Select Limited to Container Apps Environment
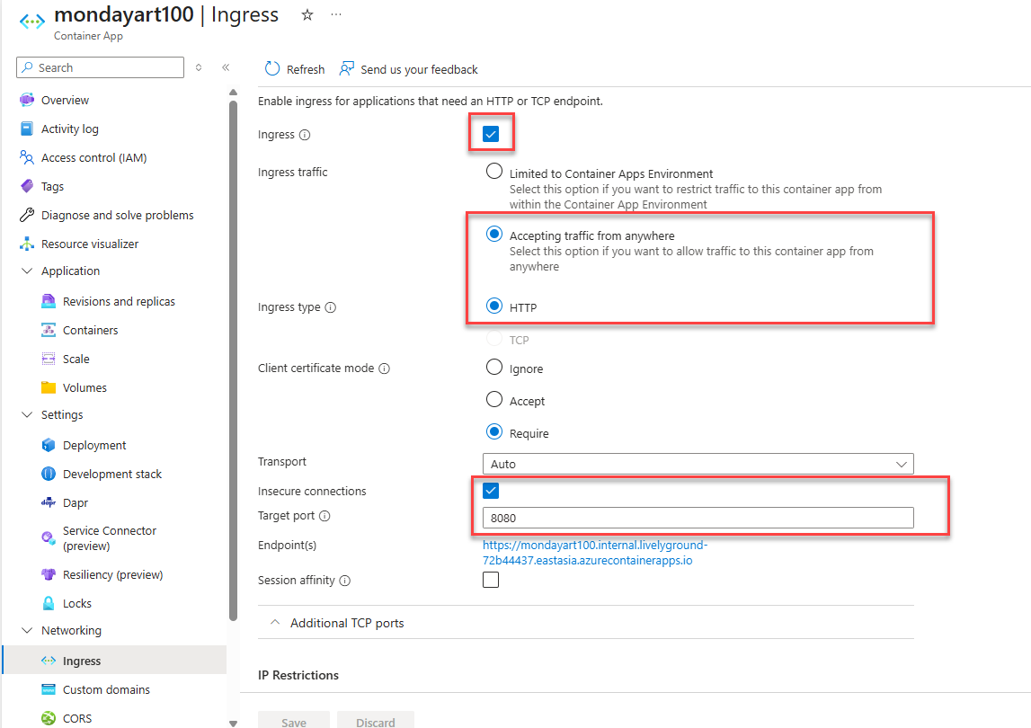1031x728 pixels. [x=493, y=171]
